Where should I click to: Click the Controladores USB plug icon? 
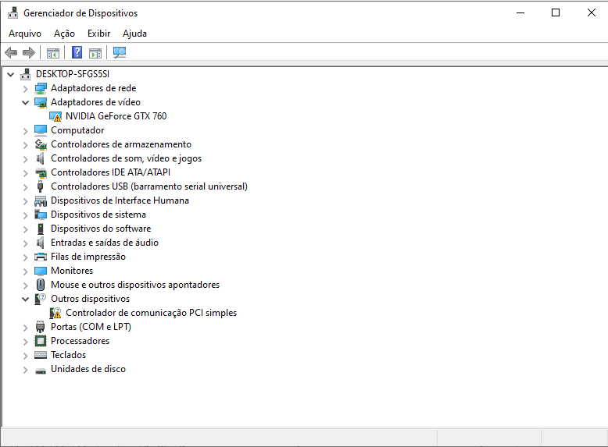pos(41,186)
